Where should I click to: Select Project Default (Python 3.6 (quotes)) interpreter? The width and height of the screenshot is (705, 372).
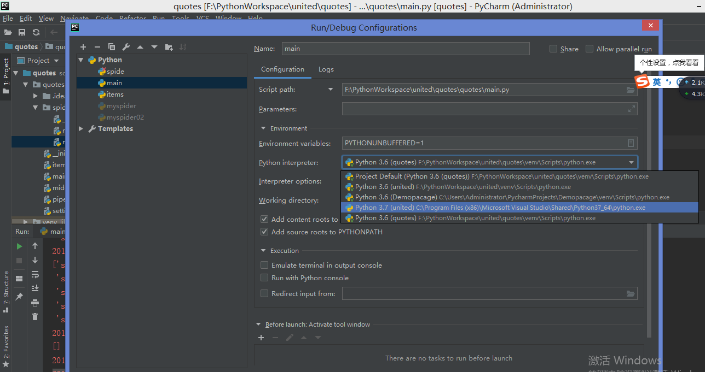519,176
